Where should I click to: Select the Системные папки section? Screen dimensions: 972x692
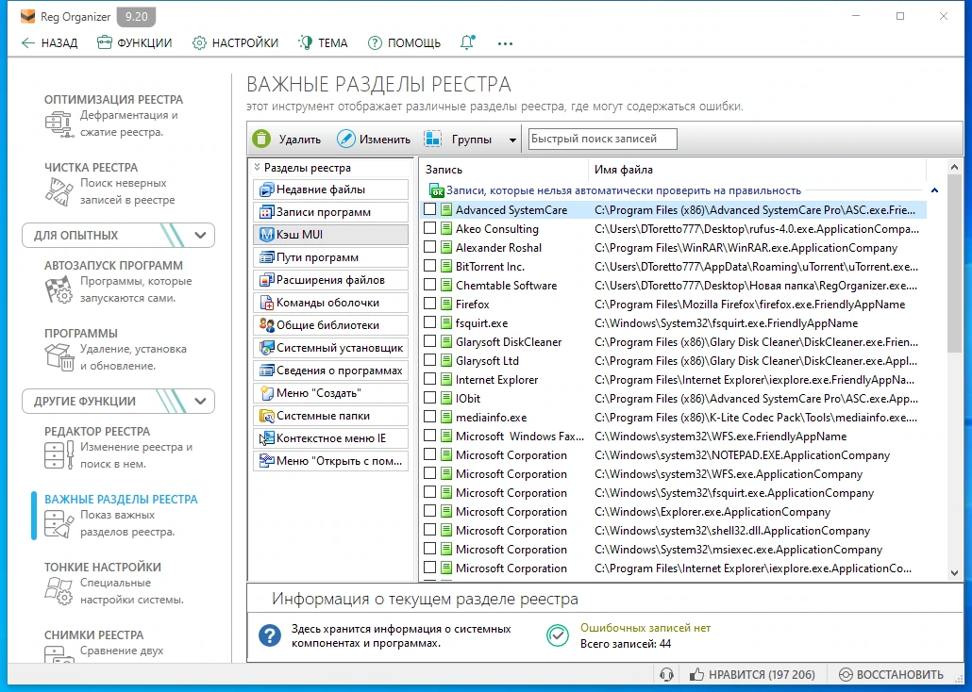tap(330, 416)
